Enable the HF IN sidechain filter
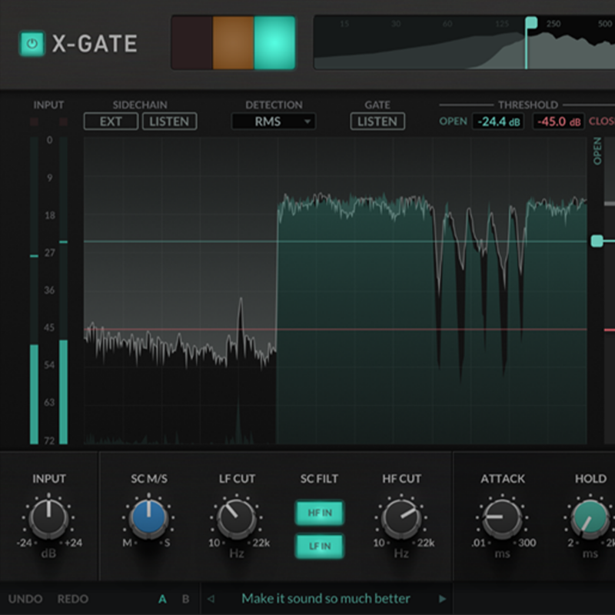615x615 pixels. click(319, 513)
